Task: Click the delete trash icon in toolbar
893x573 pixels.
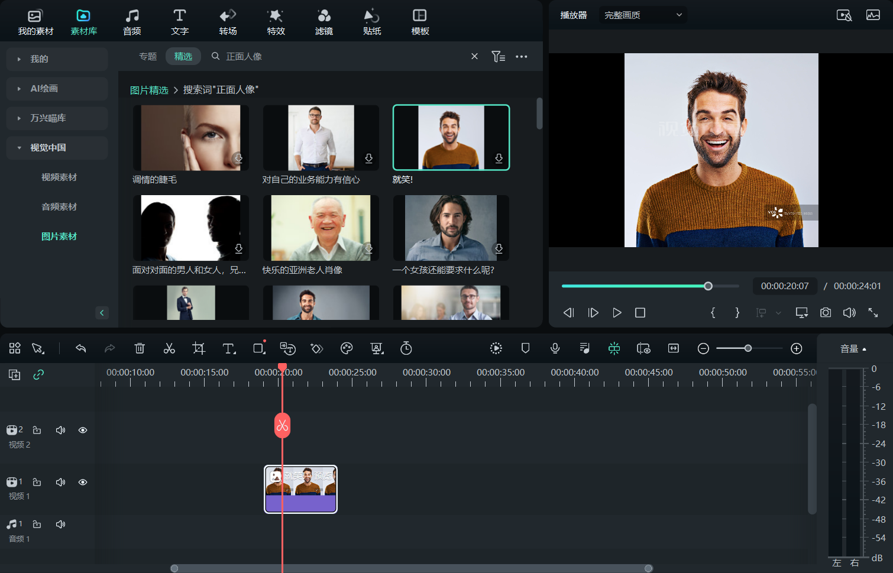Action: 140,349
